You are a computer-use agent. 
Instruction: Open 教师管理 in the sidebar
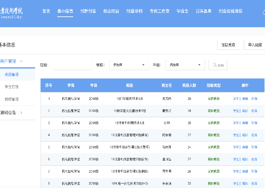pyautogui.click(x=11, y=99)
